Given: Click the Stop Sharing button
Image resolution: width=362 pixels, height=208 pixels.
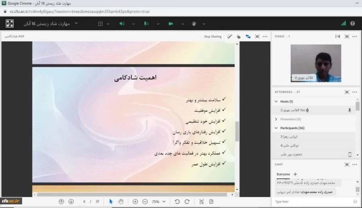Looking at the screenshot, I should (x=213, y=37).
